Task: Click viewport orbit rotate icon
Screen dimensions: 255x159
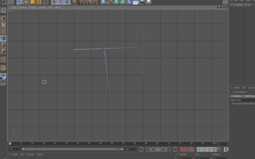Action: coord(224,7)
